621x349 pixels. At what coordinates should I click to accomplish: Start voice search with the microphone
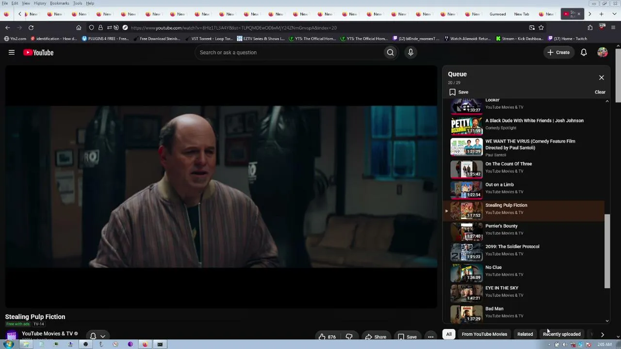pos(410,52)
